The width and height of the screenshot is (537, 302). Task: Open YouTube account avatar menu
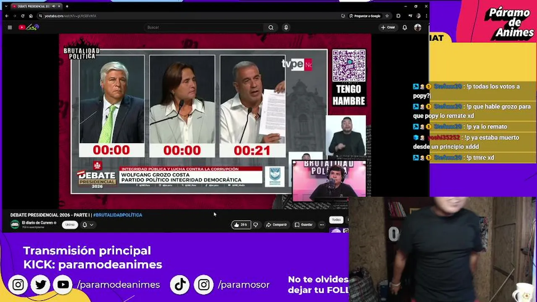pyautogui.click(x=417, y=27)
